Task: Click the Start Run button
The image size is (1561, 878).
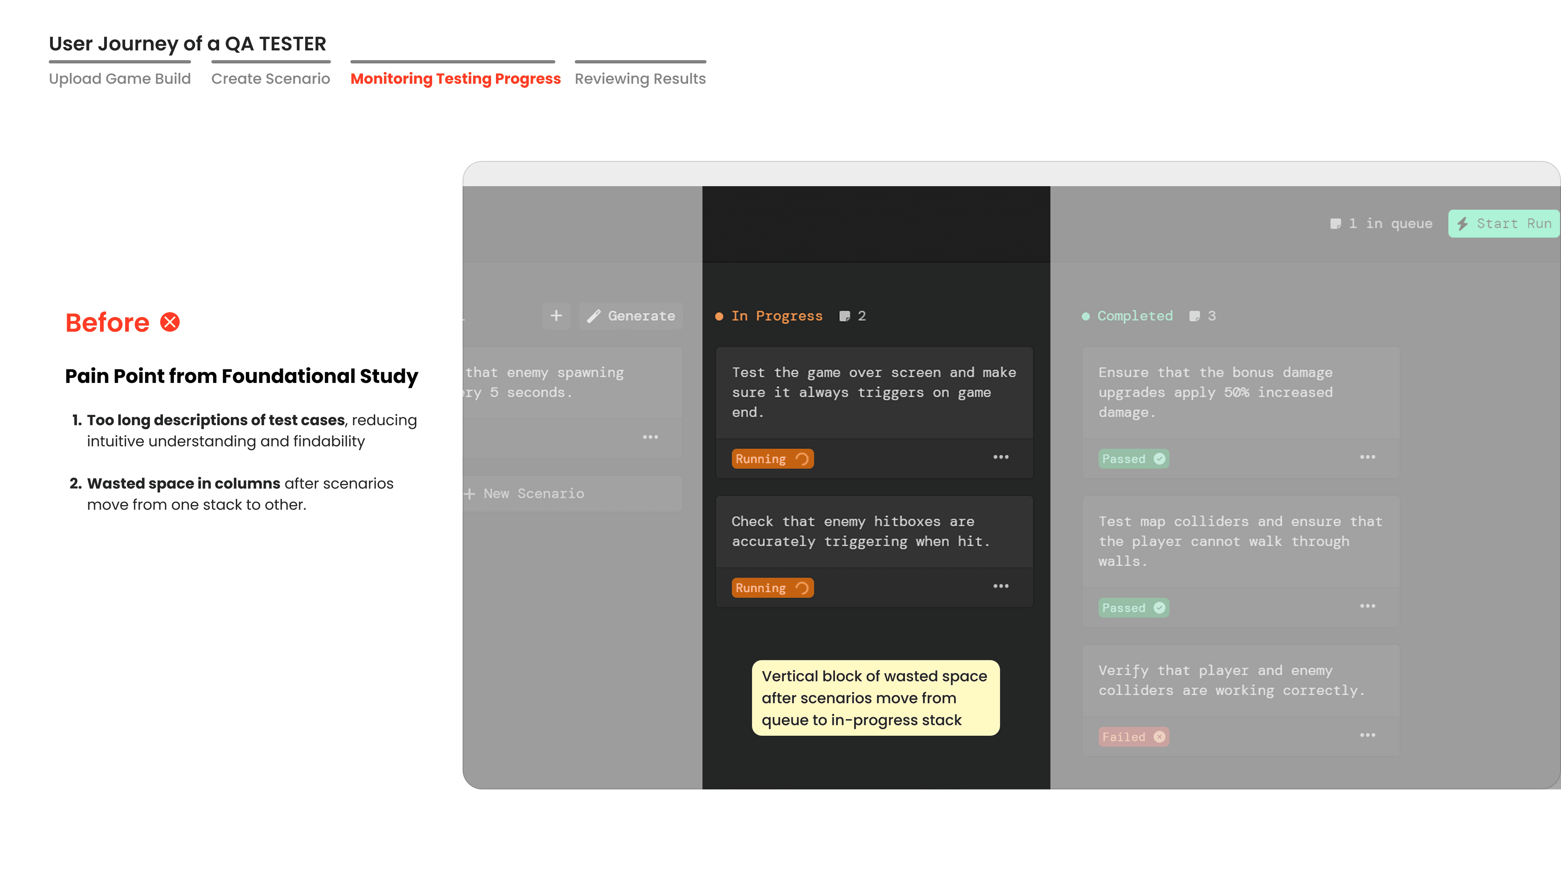Action: click(1503, 223)
